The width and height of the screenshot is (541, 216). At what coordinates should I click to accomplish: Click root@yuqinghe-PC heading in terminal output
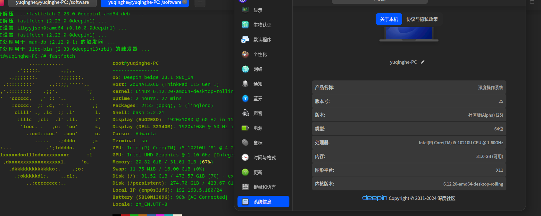point(136,63)
